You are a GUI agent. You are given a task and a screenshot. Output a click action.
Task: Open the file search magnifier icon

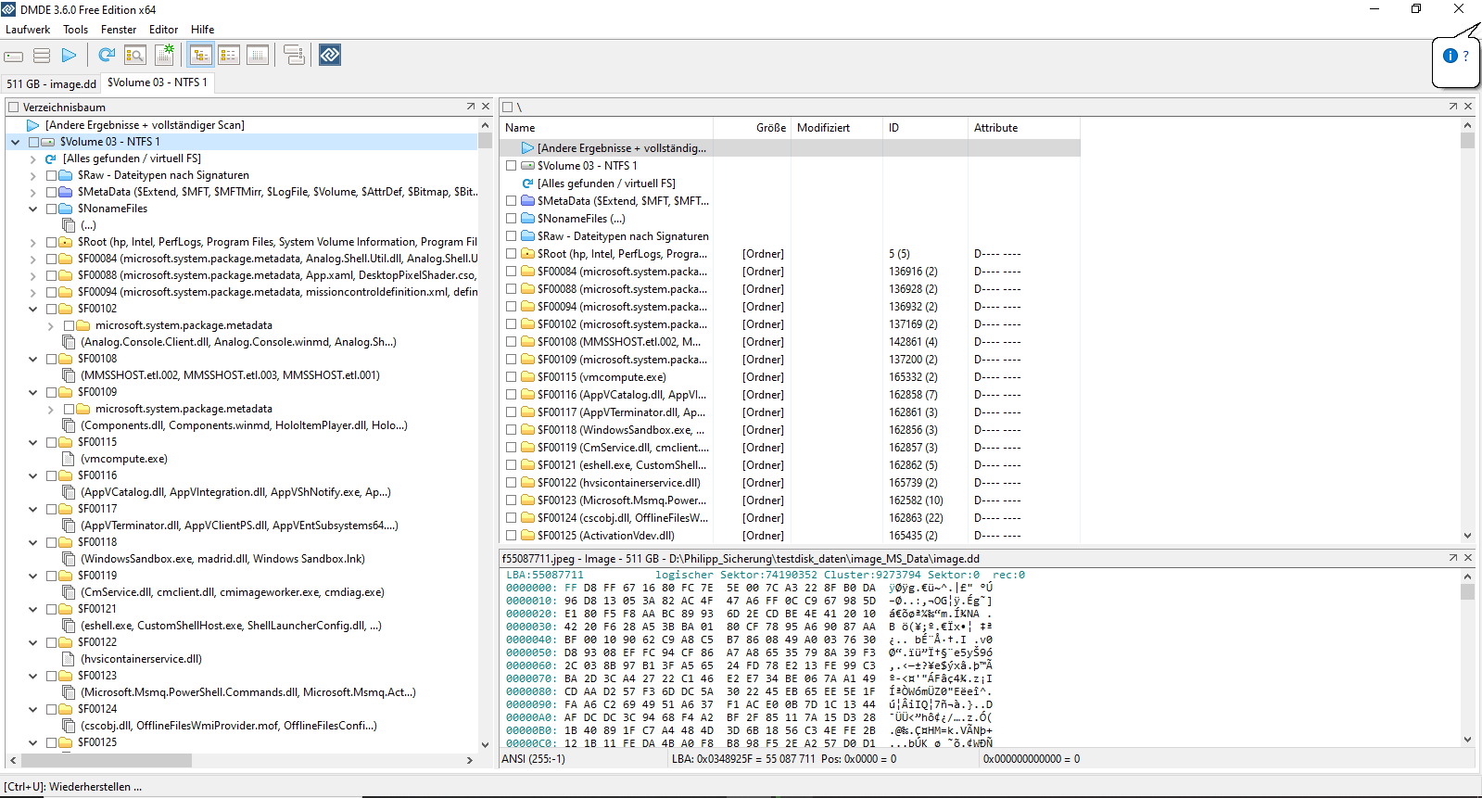tap(135, 56)
